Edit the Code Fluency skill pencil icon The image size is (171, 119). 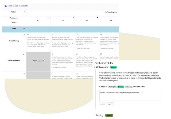tap(24, 35)
